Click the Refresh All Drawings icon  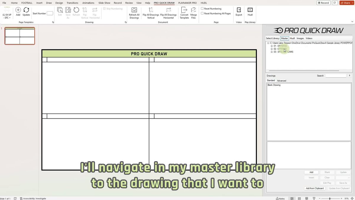coord(134,10)
